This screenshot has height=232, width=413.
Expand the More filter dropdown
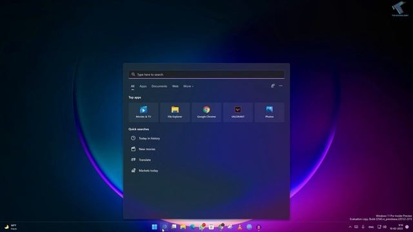(188, 86)
